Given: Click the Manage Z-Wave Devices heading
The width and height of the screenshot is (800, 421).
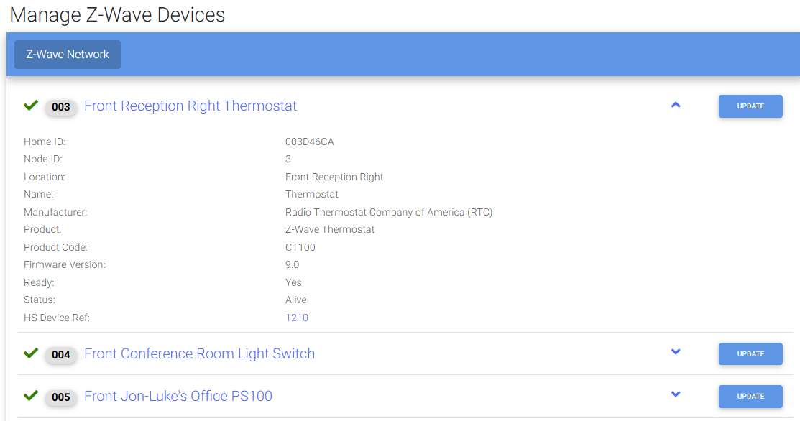Looking at the screenshot, I should [x=117, y=15].
